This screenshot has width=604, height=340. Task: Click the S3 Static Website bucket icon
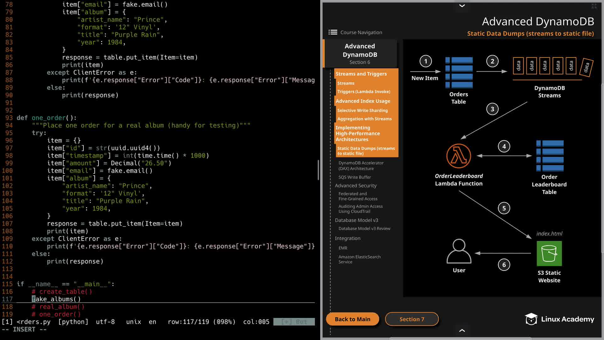(x=549, y=253)
